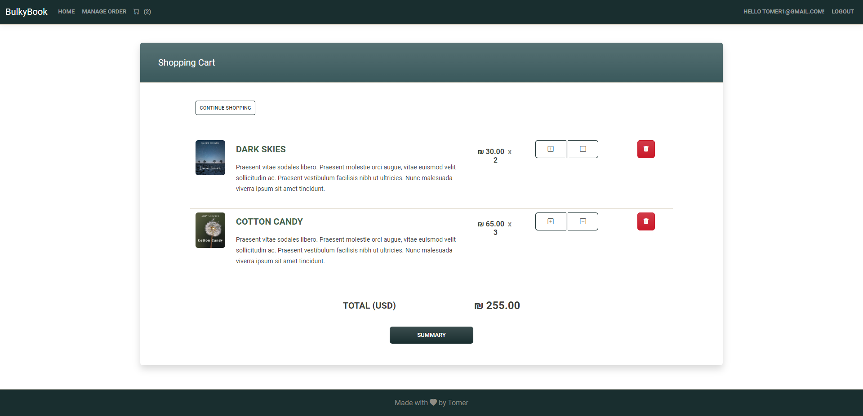This screenshot has height=416, width=863.
Task: Click the Cotton Candy cover image
Action: [x=210, y=230]
